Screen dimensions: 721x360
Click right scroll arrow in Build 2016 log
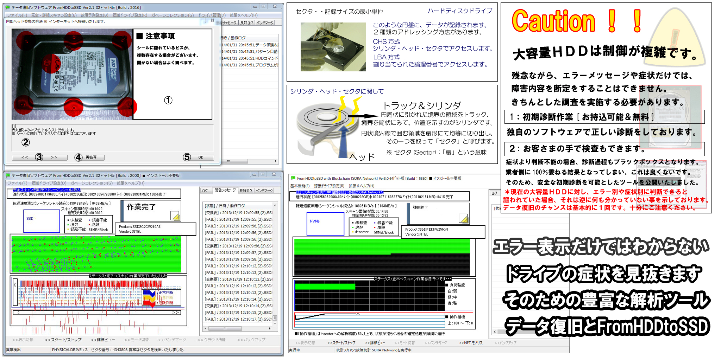[x=276, y=161]
